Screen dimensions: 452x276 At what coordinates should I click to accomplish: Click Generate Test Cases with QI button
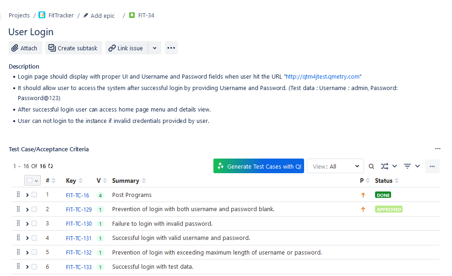click(x=259, y=166)
